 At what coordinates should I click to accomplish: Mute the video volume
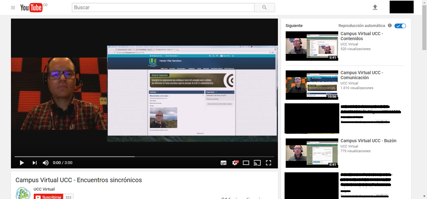tap(45, 163)
